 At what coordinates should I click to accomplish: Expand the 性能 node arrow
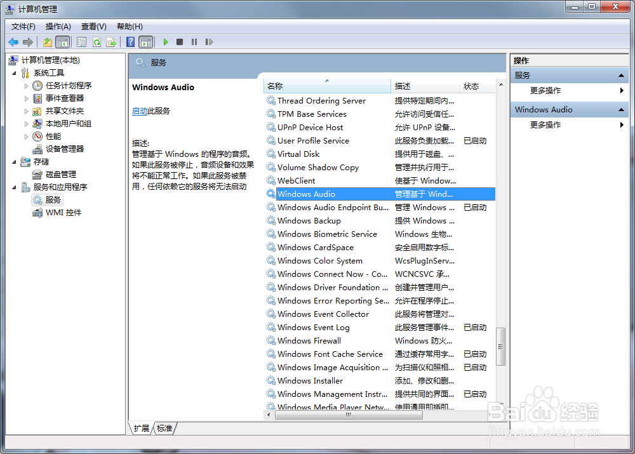[x=26, y=137]
